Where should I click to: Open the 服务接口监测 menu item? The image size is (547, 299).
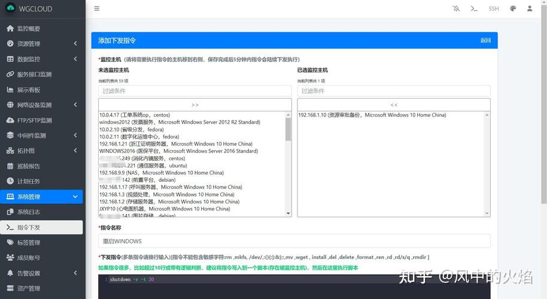click(x=41, y=74)
